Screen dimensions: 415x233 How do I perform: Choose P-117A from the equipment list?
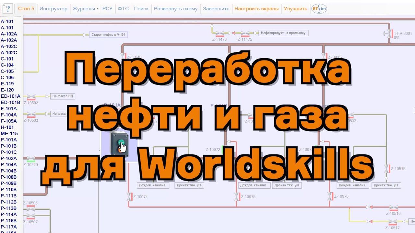9,227
